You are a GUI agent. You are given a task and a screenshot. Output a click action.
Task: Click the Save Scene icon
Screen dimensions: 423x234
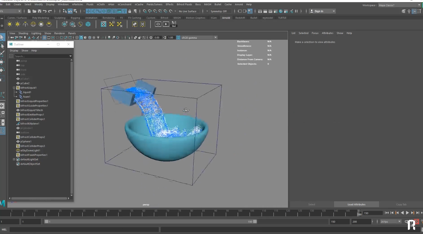click(x=39, y=11)
